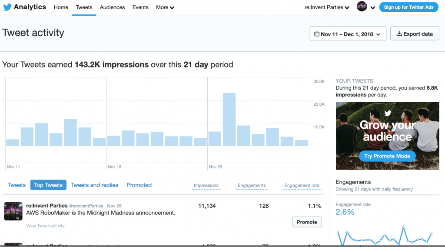
Task: Open the Audiences page
Action: click(x=112, y=7)
